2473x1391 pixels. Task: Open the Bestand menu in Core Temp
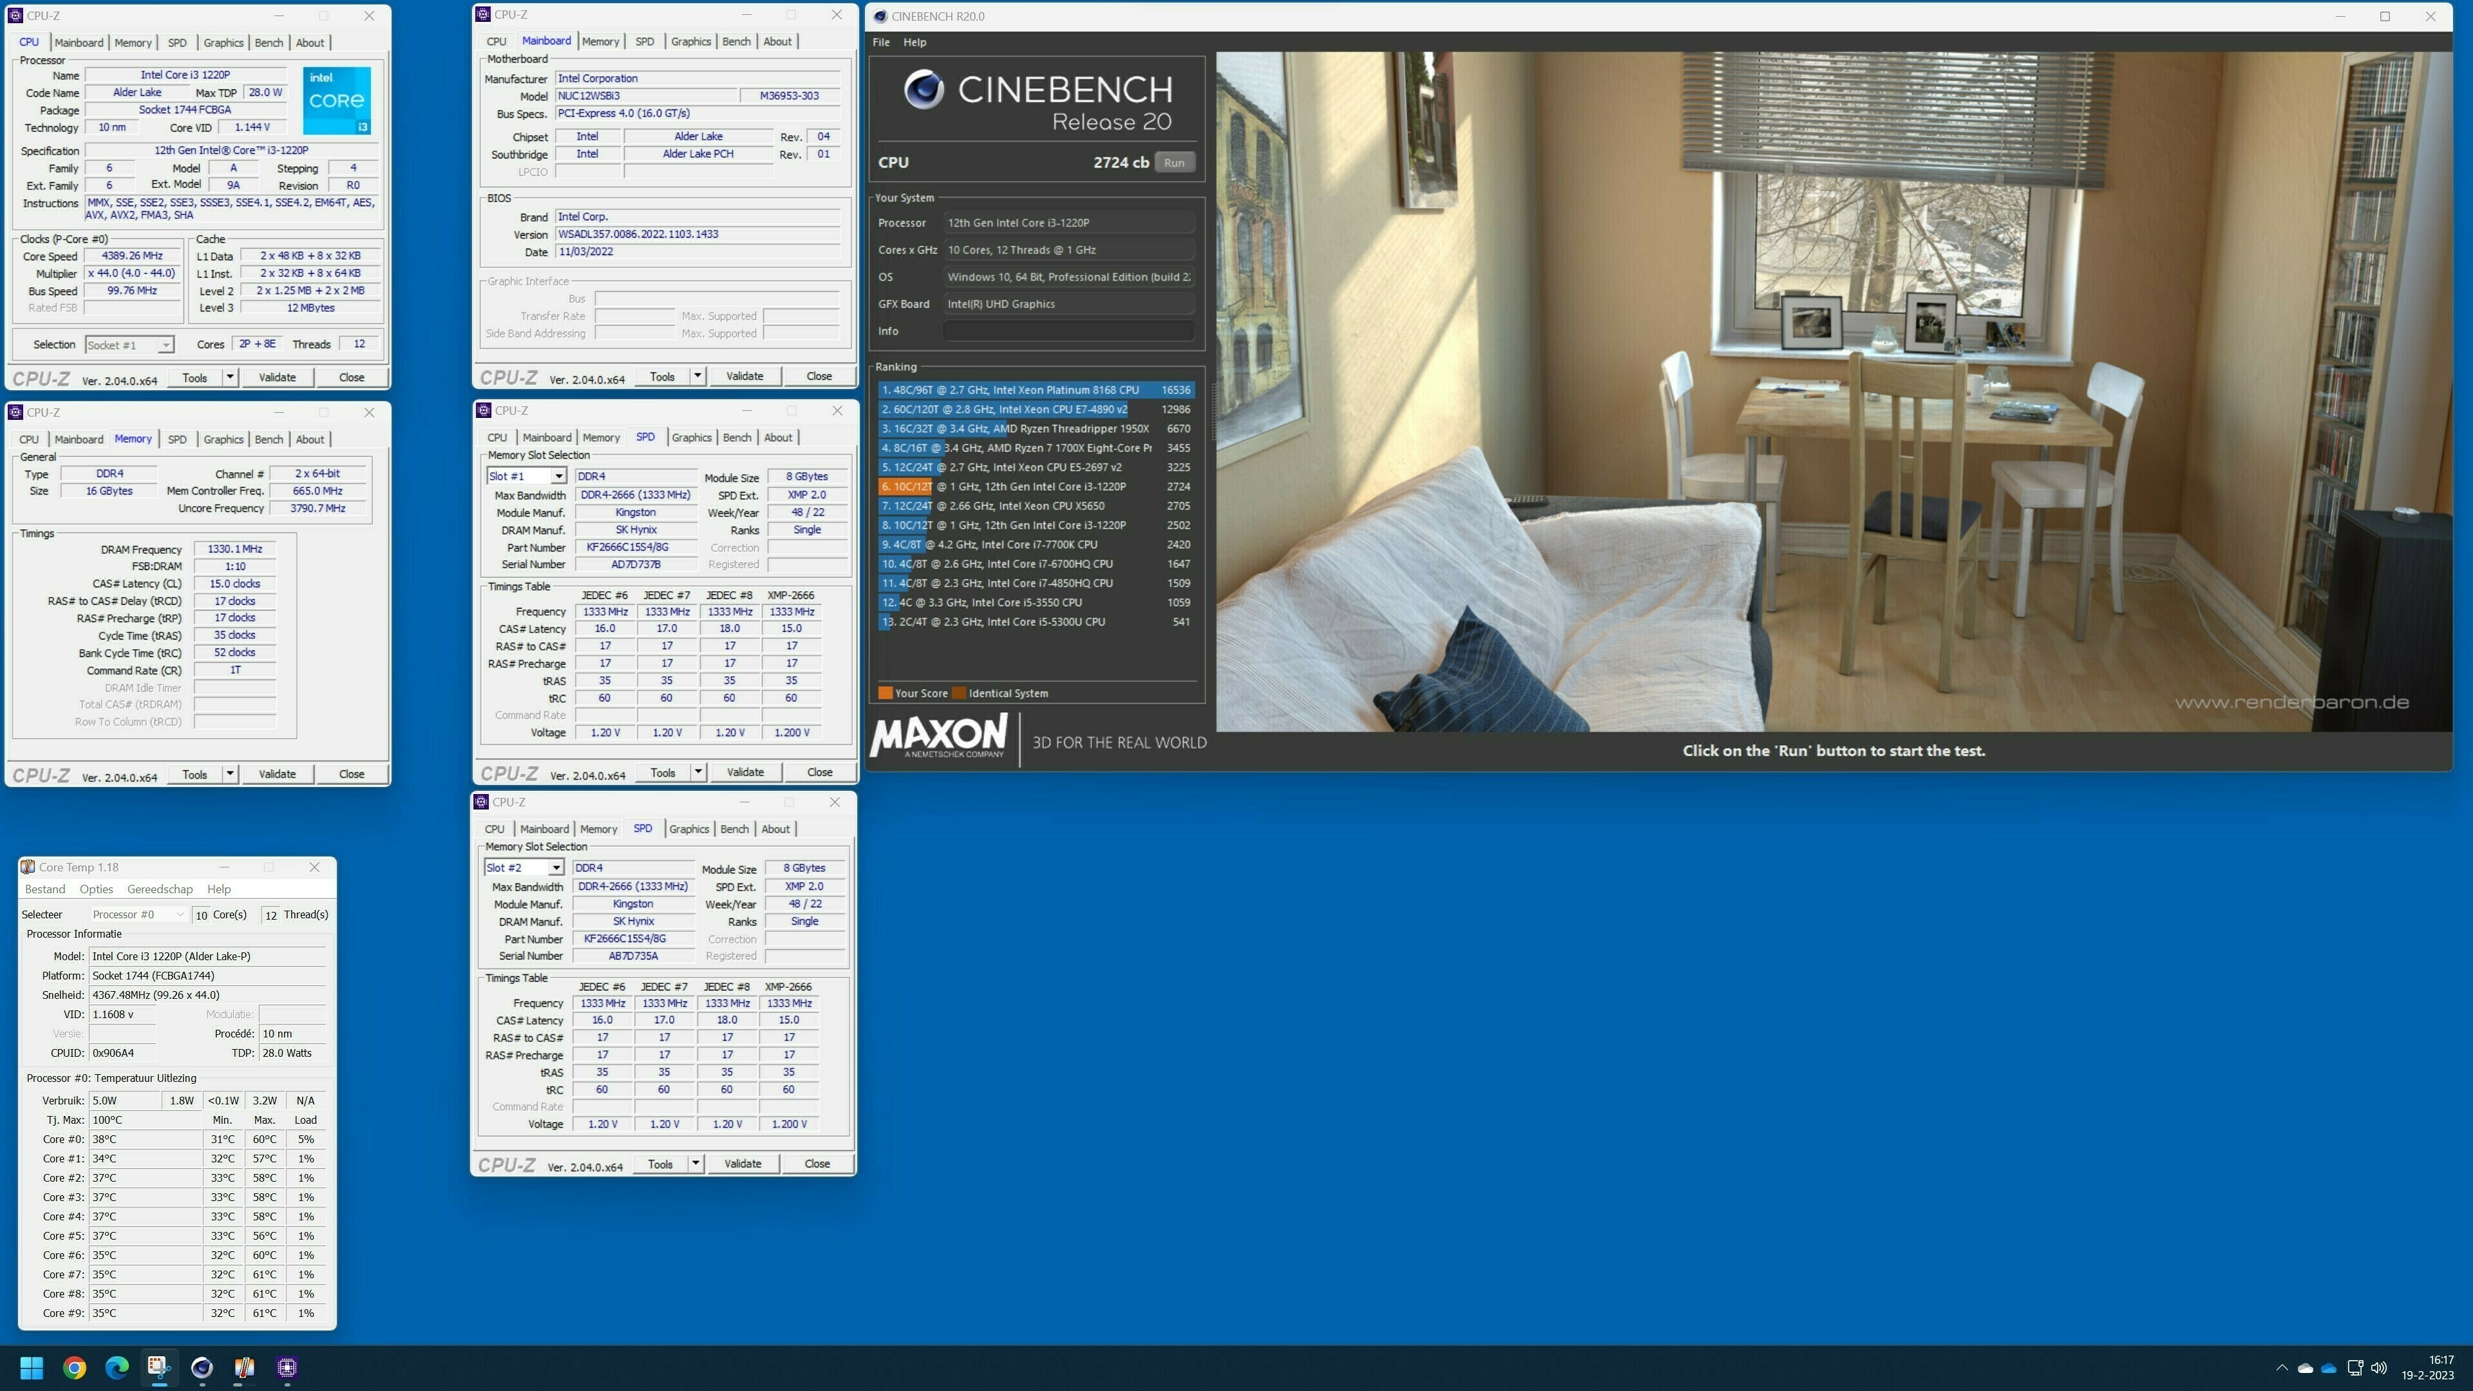[x=45, y=889]
